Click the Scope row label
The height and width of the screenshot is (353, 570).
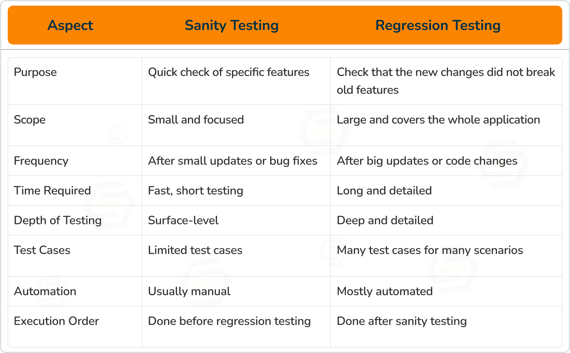(30, 120)
